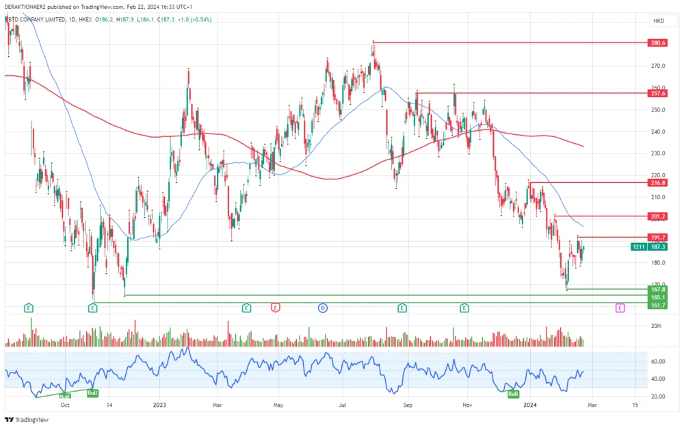Open the 1D interval in chart header
The width and height of the screenshot is (684, 428).
point(71,20)
